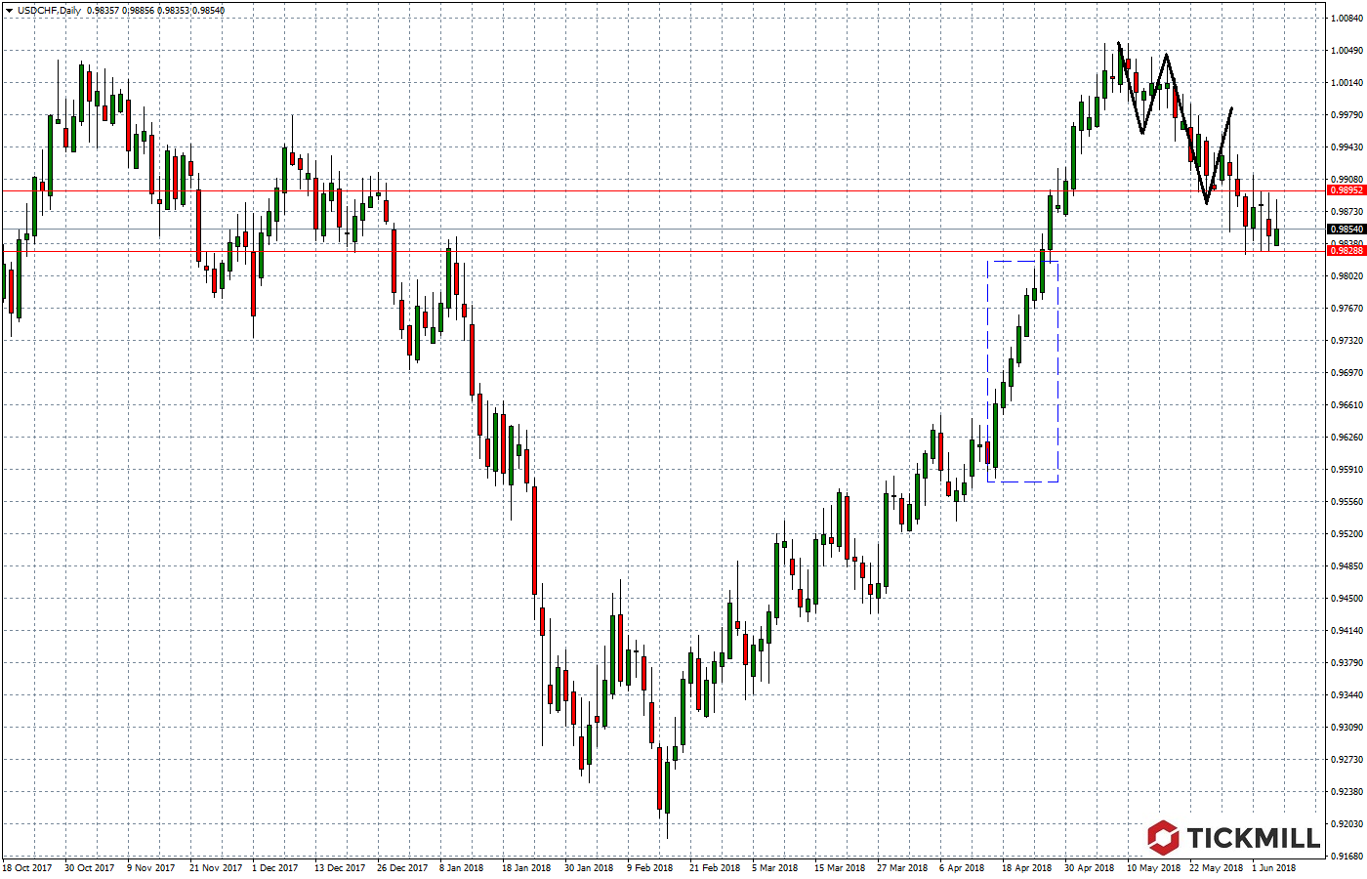
Task: Click the 5 Mar 2018 date label
Action: 775,867
